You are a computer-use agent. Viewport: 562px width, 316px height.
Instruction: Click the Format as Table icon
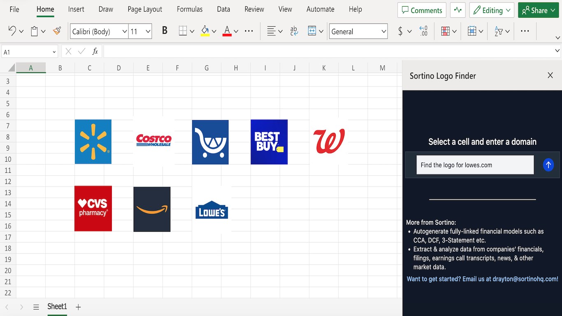click(x=472, y=31)
